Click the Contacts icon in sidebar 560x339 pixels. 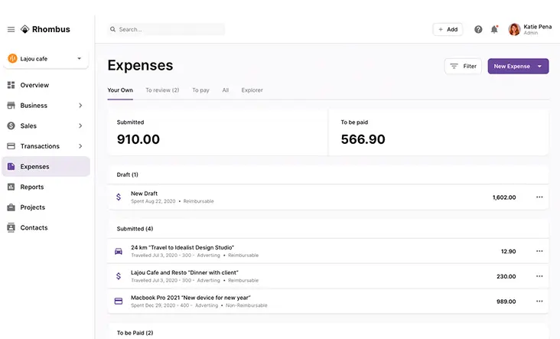(11, 228)
